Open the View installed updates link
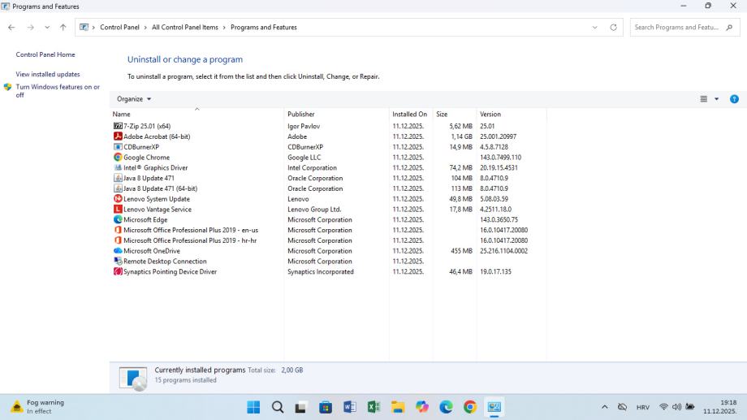747x420 pixels. (x=48, y=74)
